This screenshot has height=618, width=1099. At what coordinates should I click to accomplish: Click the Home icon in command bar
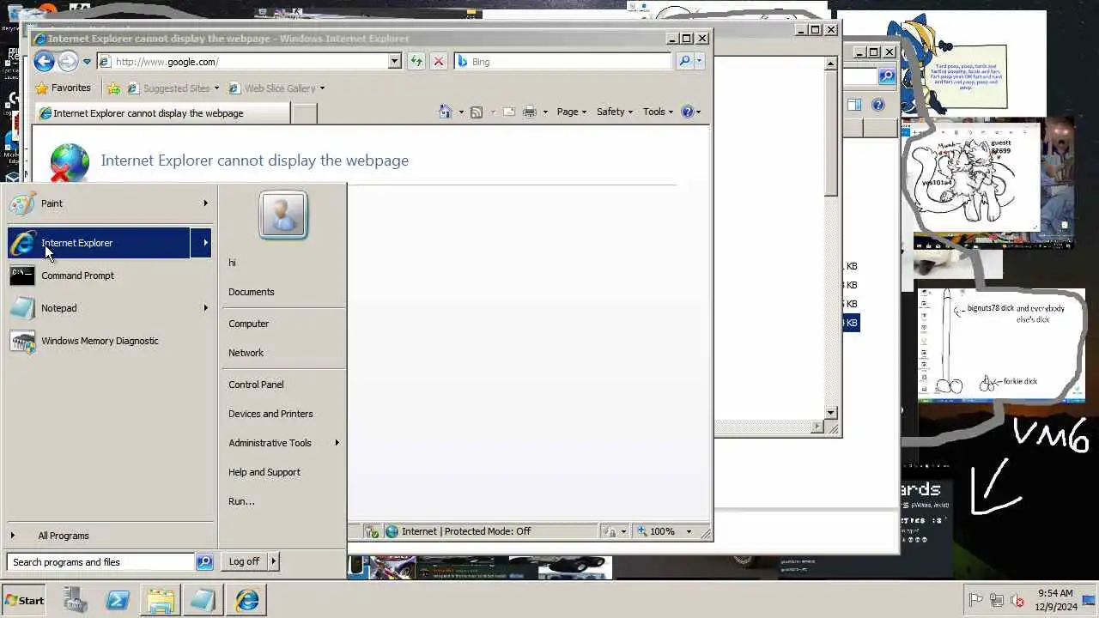coord(445,112)
